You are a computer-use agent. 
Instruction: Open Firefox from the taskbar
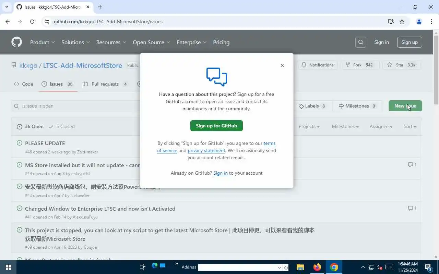[317, 267]
